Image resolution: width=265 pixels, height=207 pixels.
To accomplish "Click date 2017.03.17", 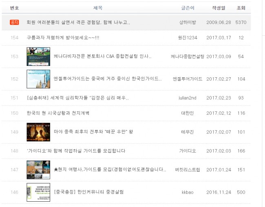I will tap(219, 37).
